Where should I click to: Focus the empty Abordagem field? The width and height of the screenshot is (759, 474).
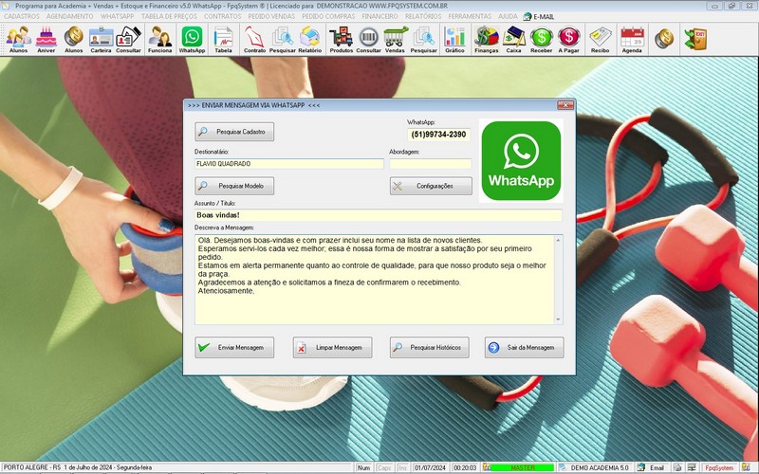coord(431,163)
